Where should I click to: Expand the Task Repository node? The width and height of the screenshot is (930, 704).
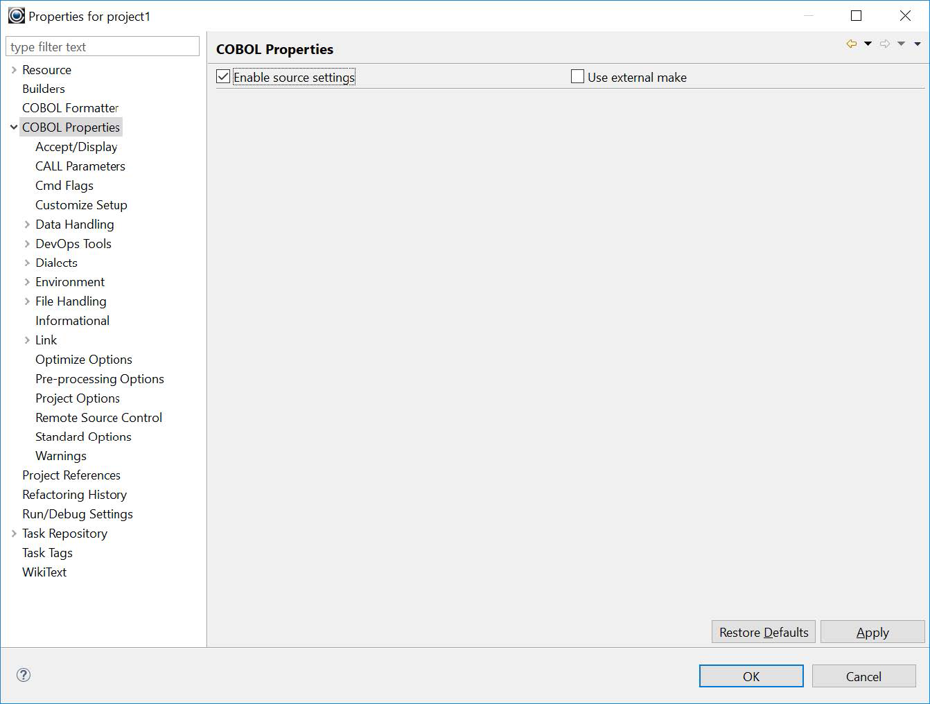tap(14, 533)
